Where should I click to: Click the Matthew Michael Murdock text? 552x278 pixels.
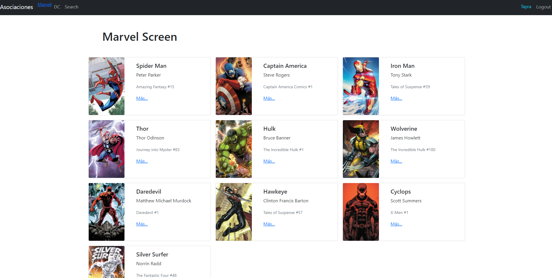point(164,201)
